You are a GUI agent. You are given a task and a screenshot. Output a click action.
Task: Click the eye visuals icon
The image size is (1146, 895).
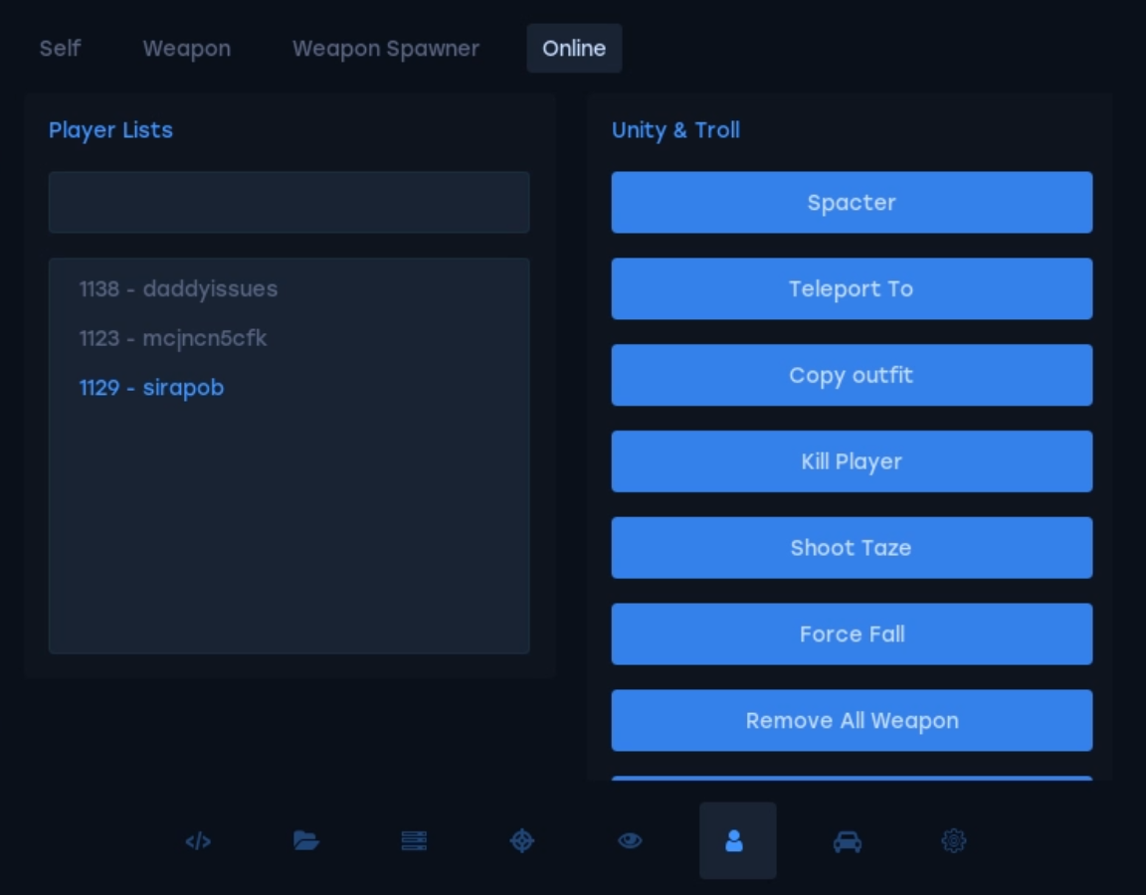(630, 841)
